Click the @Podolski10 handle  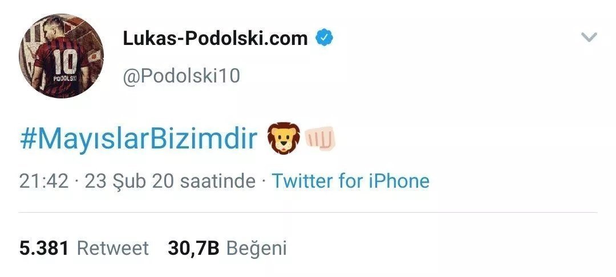click(x=181, y=76)
